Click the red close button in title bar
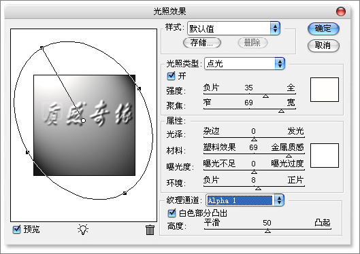The image size is (360, 254). [x=341, y=12]
